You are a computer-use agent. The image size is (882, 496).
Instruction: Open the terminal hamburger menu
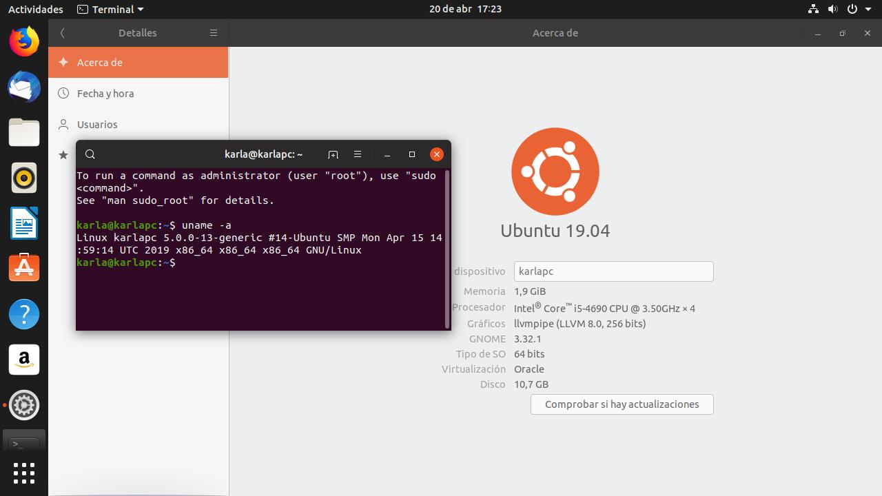(357, 154)
